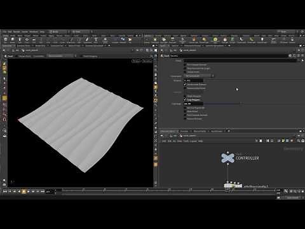Click the back arrow in scene view path bar
Viewport: 305px width, 229px height.
point(4,50)
